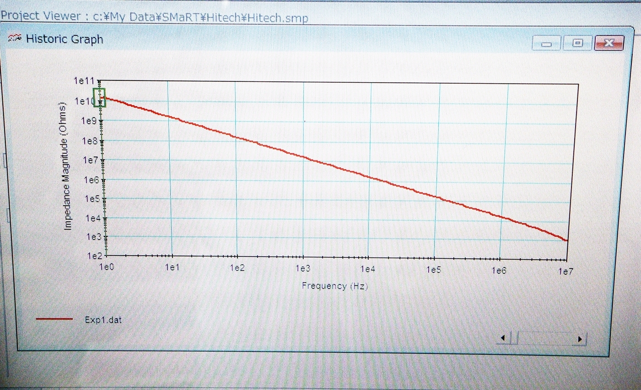The width and height of the screenshot is (641, 390).
Task: Click the 1e5 impedance axis label
Action: coord(92,199)
